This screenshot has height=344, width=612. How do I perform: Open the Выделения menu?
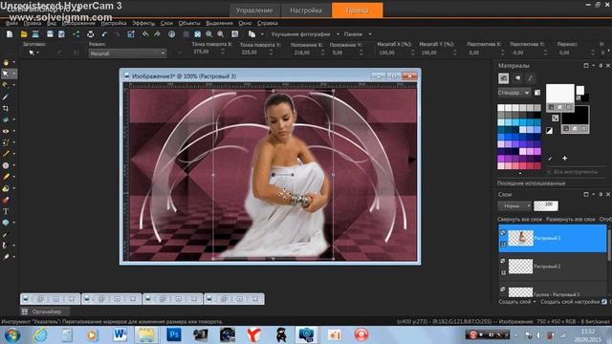(219, 23)
